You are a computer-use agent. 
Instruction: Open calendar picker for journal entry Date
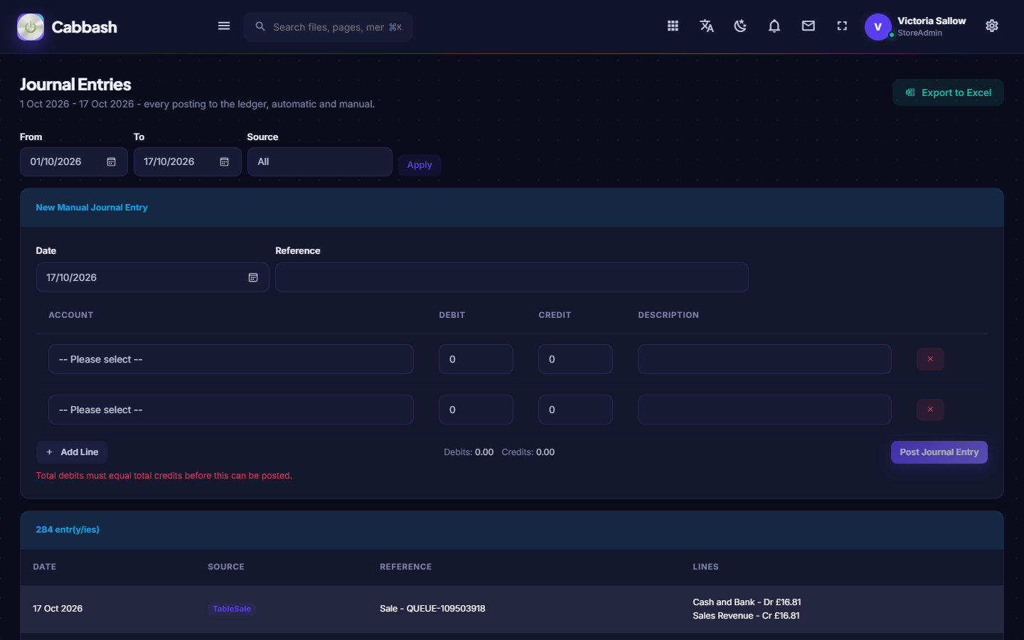pyautogui.click(x=253, y=277)
